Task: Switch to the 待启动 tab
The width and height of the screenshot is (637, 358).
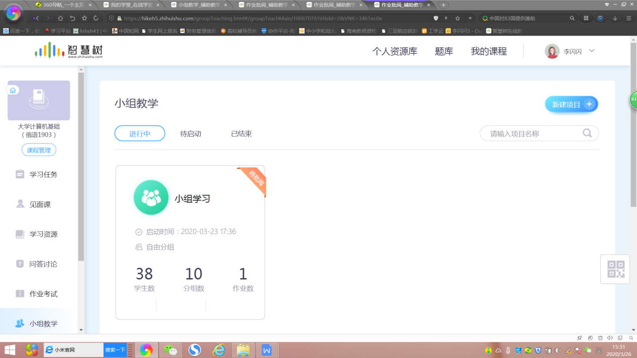Action: (191, 134)
